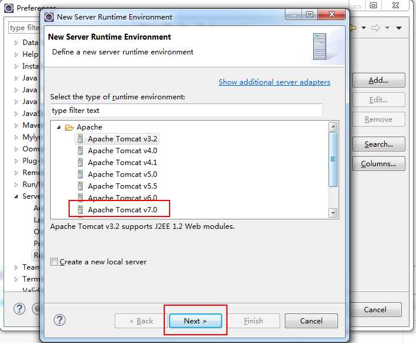Click the Apache Tomcat v5.0 server icon

click(x=80, y=174)
